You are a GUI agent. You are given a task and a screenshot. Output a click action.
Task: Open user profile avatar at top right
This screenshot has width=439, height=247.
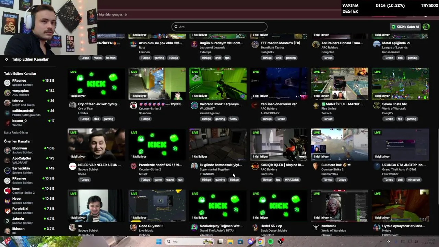click(x=426, y=27)
